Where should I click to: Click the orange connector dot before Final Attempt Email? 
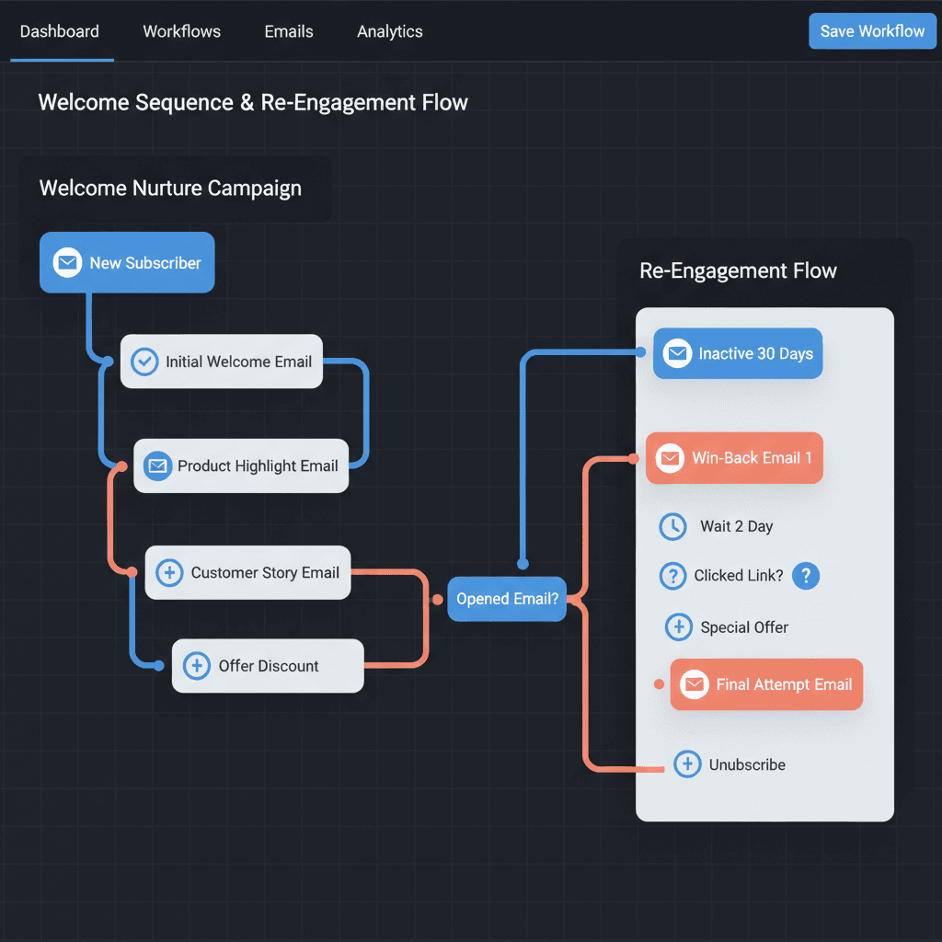pos(658,684)
